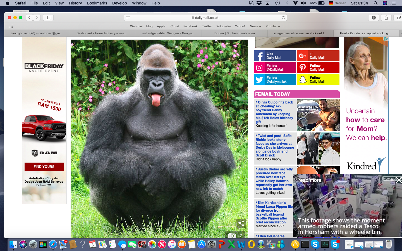Click the dailymail.co.uk address bar
Viewport: 402px width, 251px height.
[x=205, y=18]
